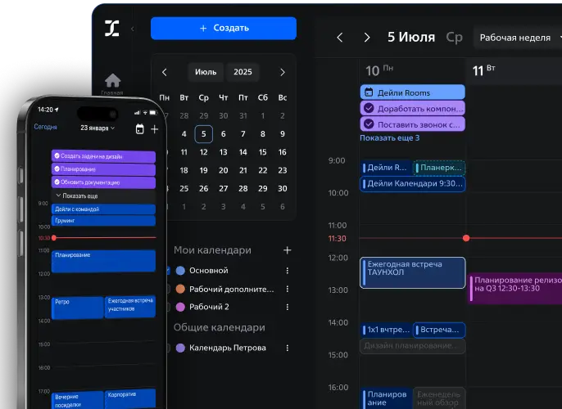Mark Доработать компон... task checkmark
The image size is (562, 409).
coord(369,108)
